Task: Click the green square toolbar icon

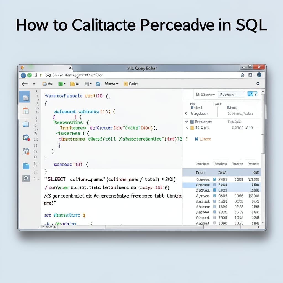Action: (x=61, y=84)
